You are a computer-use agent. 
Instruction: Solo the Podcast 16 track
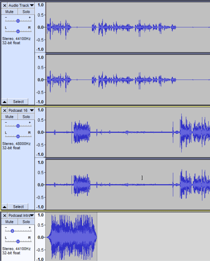26,117
